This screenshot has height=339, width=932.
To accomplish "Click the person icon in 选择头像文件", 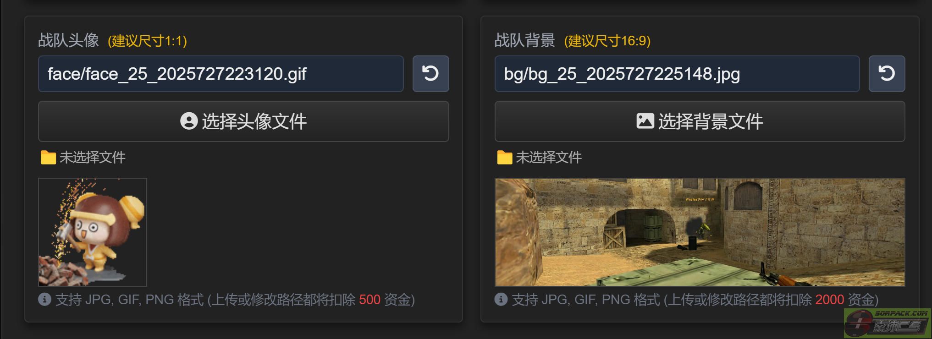I will coord(189,121).
